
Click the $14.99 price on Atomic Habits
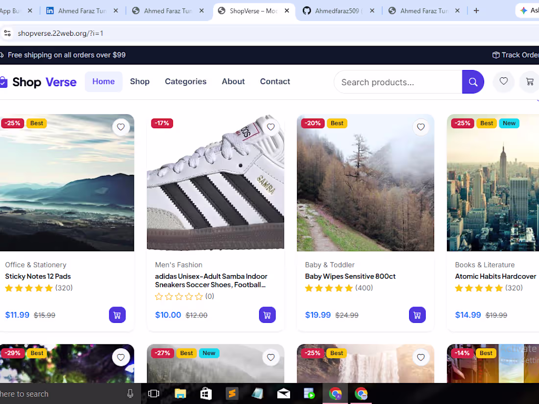pos(468,315)
